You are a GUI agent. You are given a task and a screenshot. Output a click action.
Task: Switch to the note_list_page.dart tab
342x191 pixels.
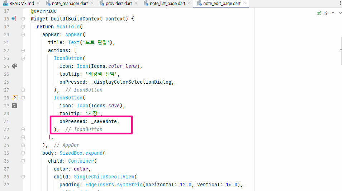(165, 4)
